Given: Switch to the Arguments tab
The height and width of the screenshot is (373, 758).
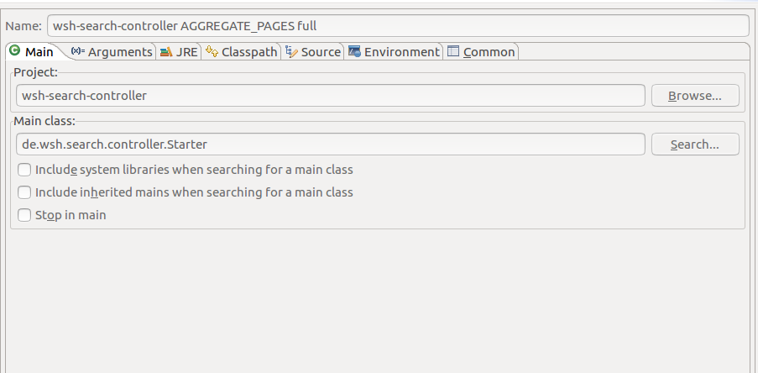Looking at the screenshot, I should coord(119,52).
